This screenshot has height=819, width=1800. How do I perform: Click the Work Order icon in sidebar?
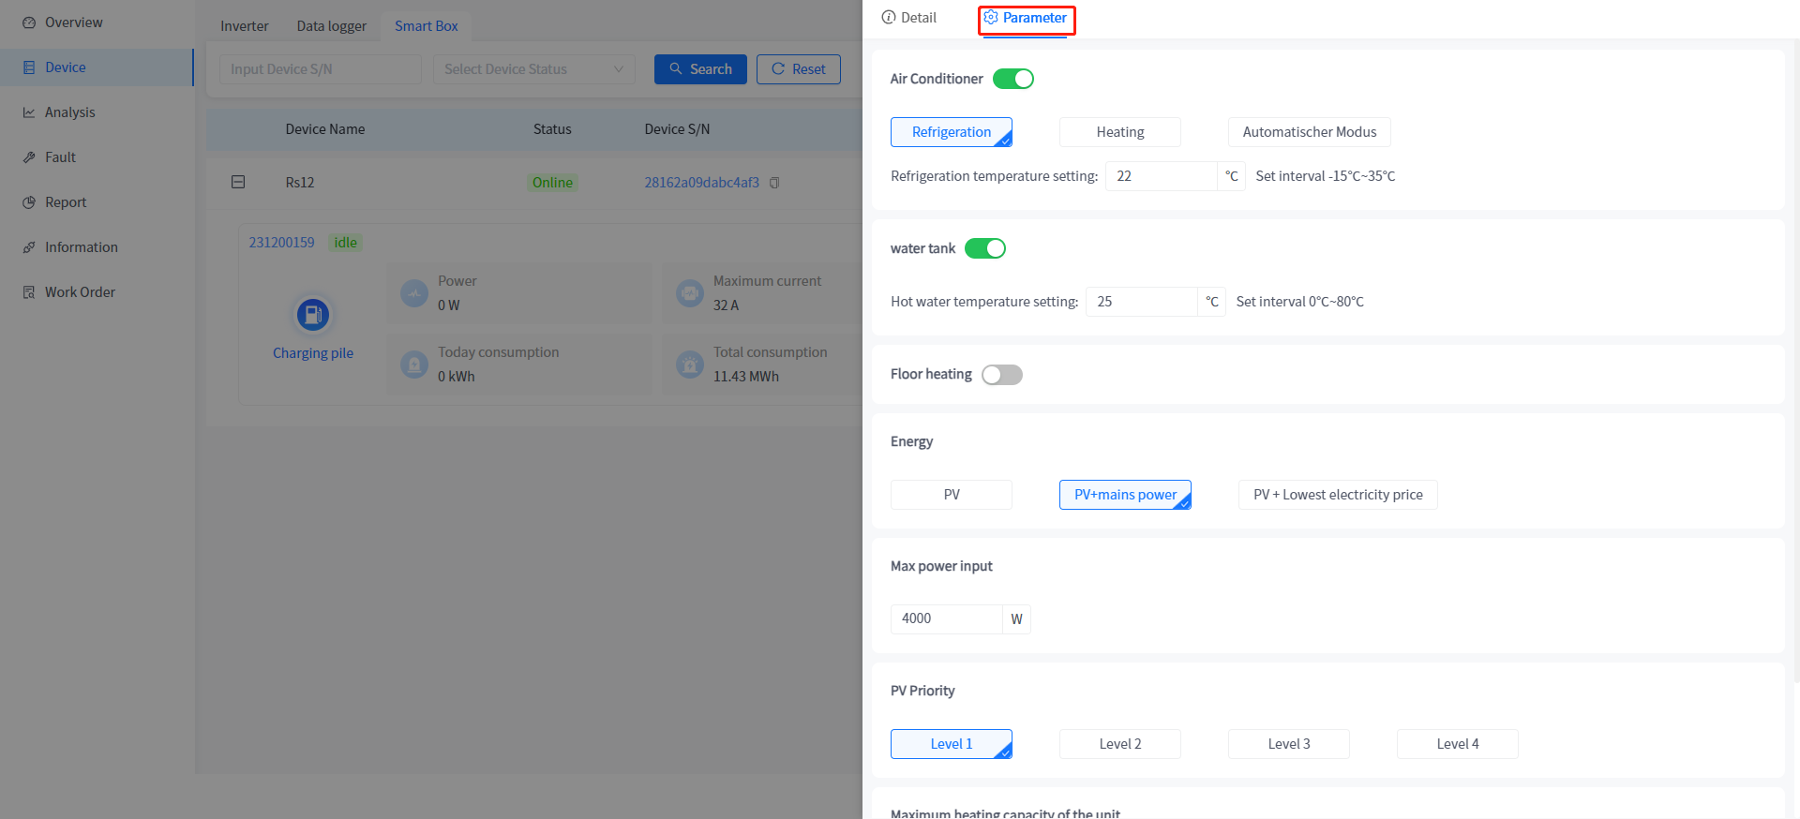pos(29,292)
